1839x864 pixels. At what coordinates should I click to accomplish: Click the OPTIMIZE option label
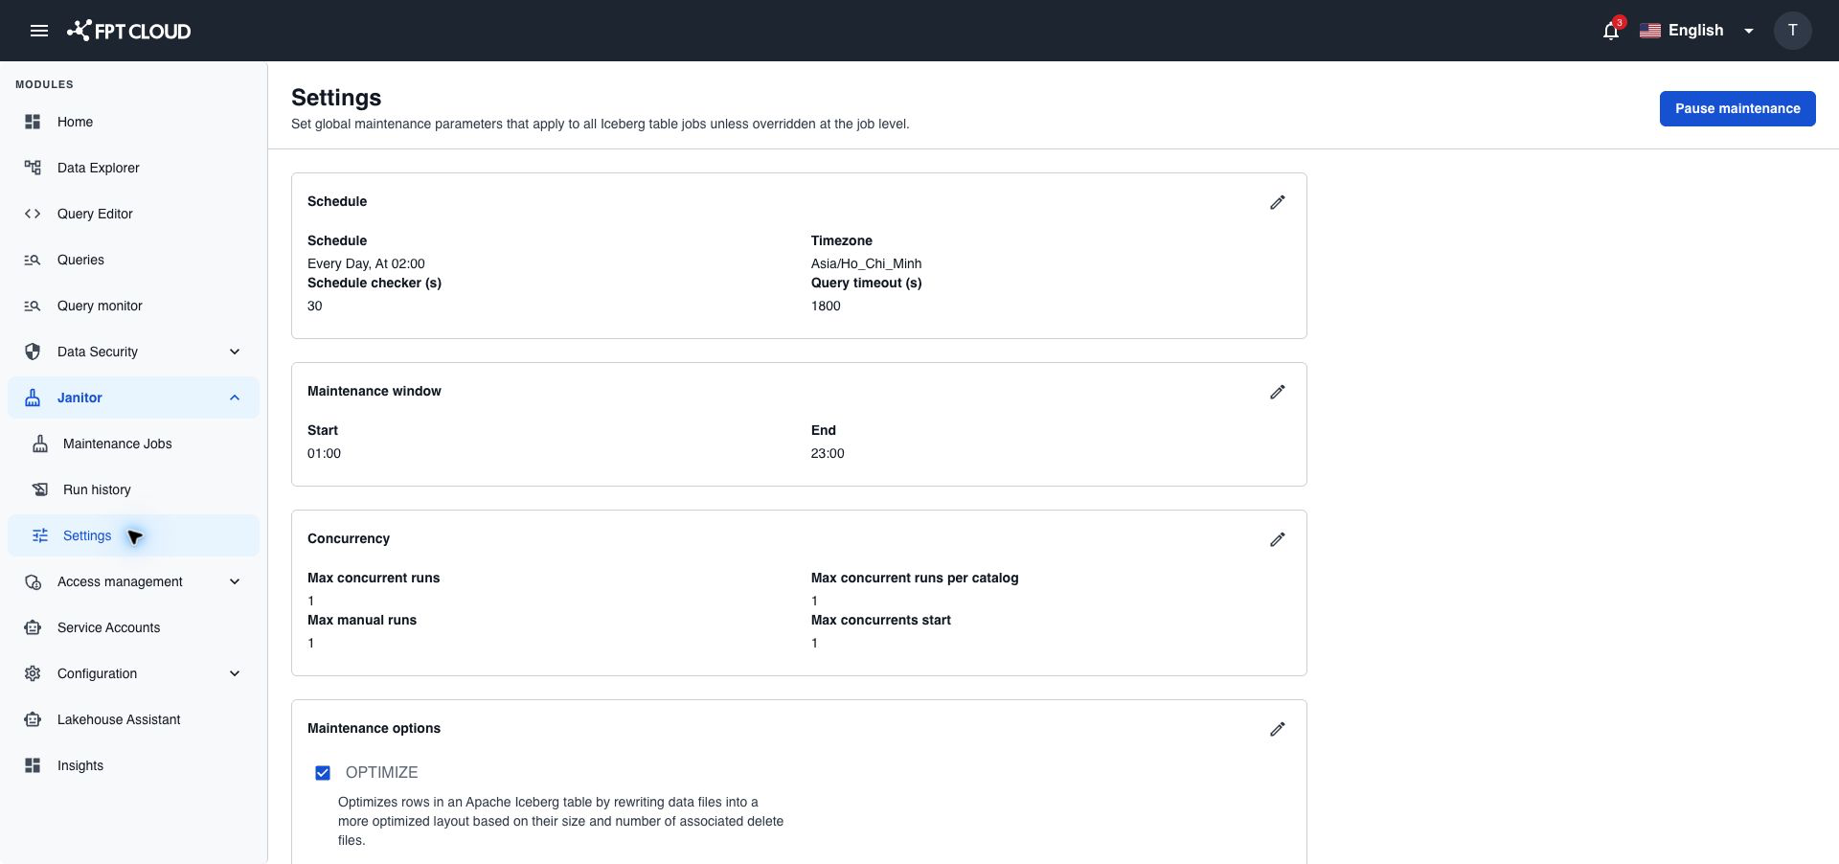(x=381, y=772)
